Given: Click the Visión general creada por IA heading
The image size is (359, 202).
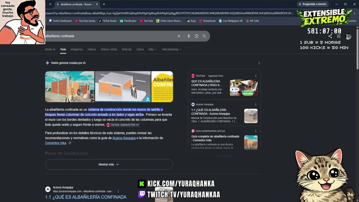Looking at the screenshot, I should click(68, 63).
